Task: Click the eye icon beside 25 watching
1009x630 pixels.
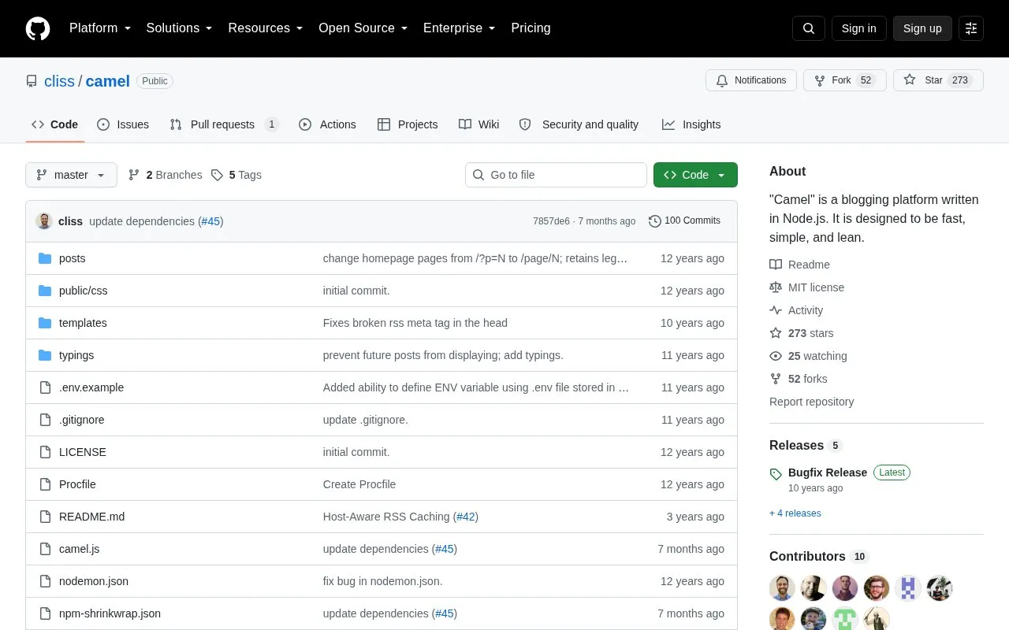Action: pos(776,356)
